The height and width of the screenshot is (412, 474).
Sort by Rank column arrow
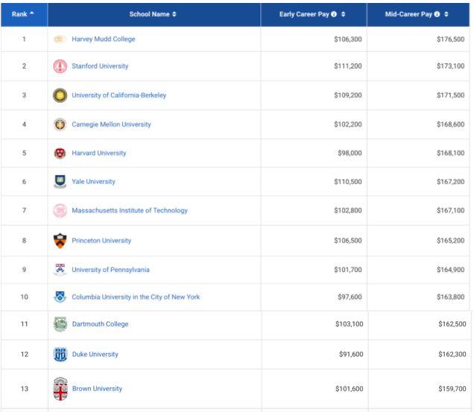coord(32,13)
